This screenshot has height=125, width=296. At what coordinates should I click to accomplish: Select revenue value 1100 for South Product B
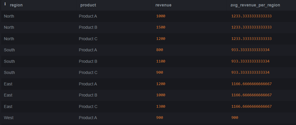(161, 61)
